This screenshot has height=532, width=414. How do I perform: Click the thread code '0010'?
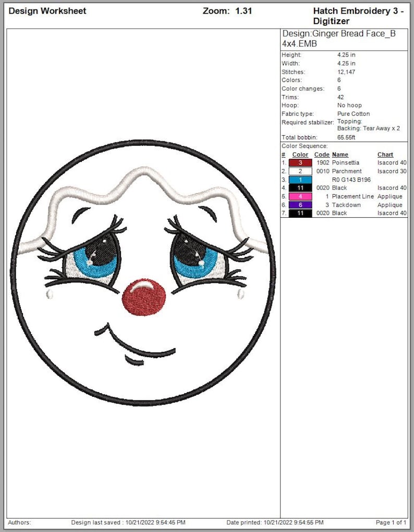(x=323, y=171)
